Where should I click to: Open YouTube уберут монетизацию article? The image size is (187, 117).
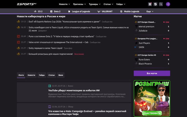pos(74,90)
